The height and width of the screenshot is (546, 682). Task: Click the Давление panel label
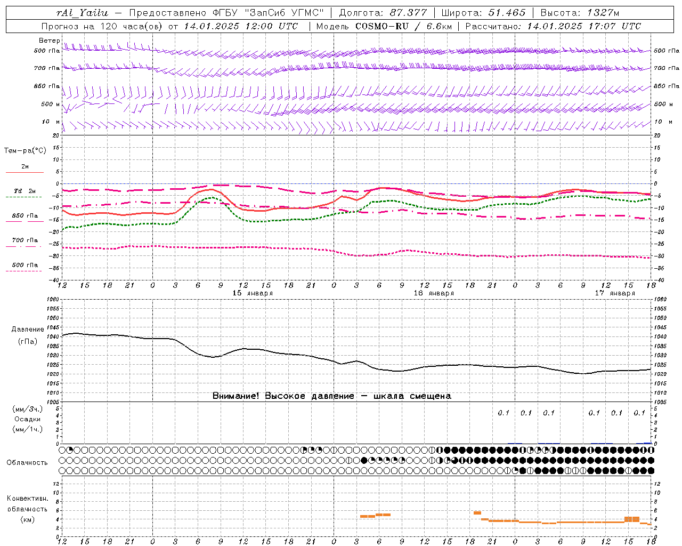click(x=28, y=330)
